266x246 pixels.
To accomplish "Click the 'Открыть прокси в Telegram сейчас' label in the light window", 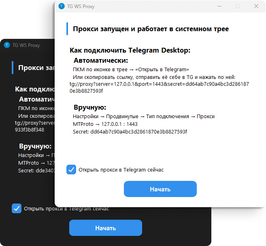I will pos(121,170).
